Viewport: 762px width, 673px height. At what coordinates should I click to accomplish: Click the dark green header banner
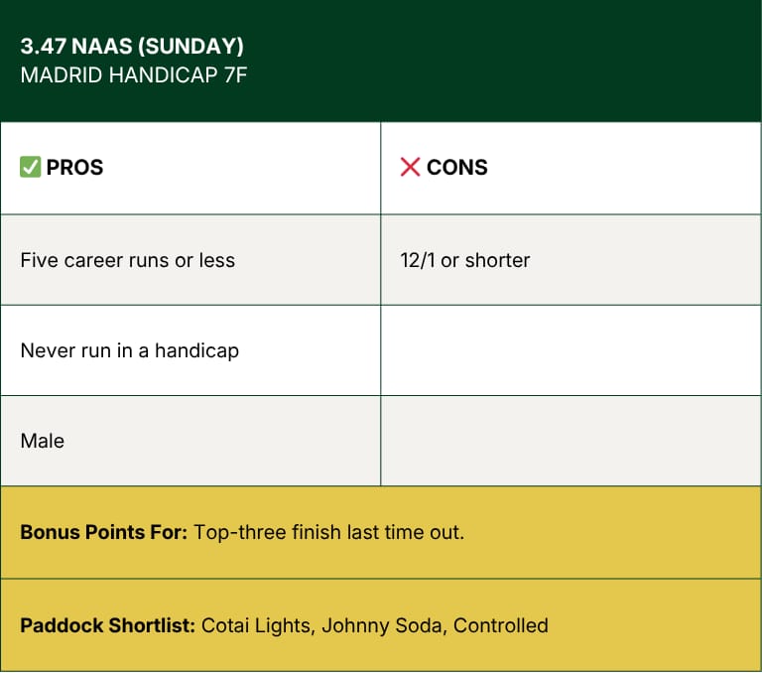[x=381, y=61]
